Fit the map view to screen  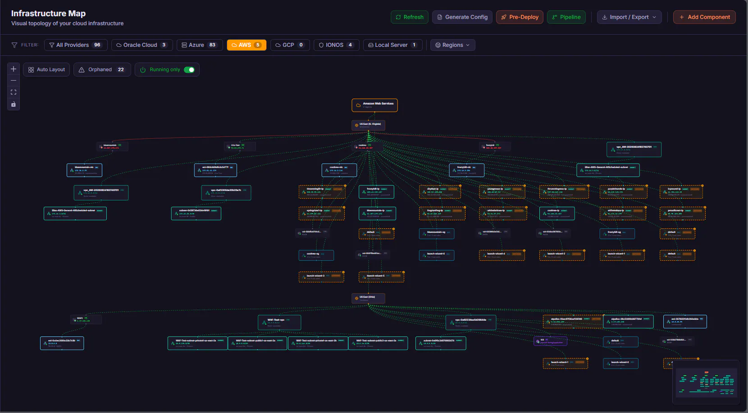[x=14, y=92]
